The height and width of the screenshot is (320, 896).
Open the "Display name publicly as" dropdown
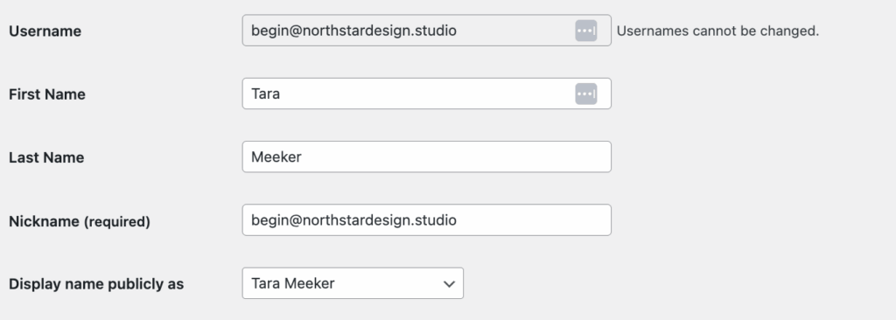pyautogui.click(x=353, y=283)
